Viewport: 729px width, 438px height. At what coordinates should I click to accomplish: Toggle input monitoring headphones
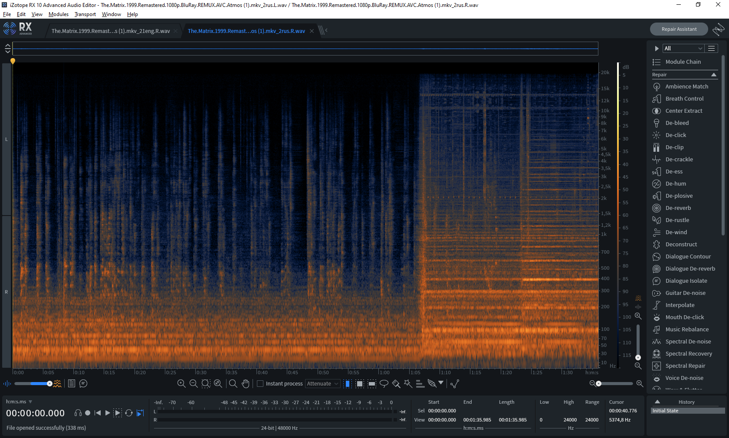point(78,413)
